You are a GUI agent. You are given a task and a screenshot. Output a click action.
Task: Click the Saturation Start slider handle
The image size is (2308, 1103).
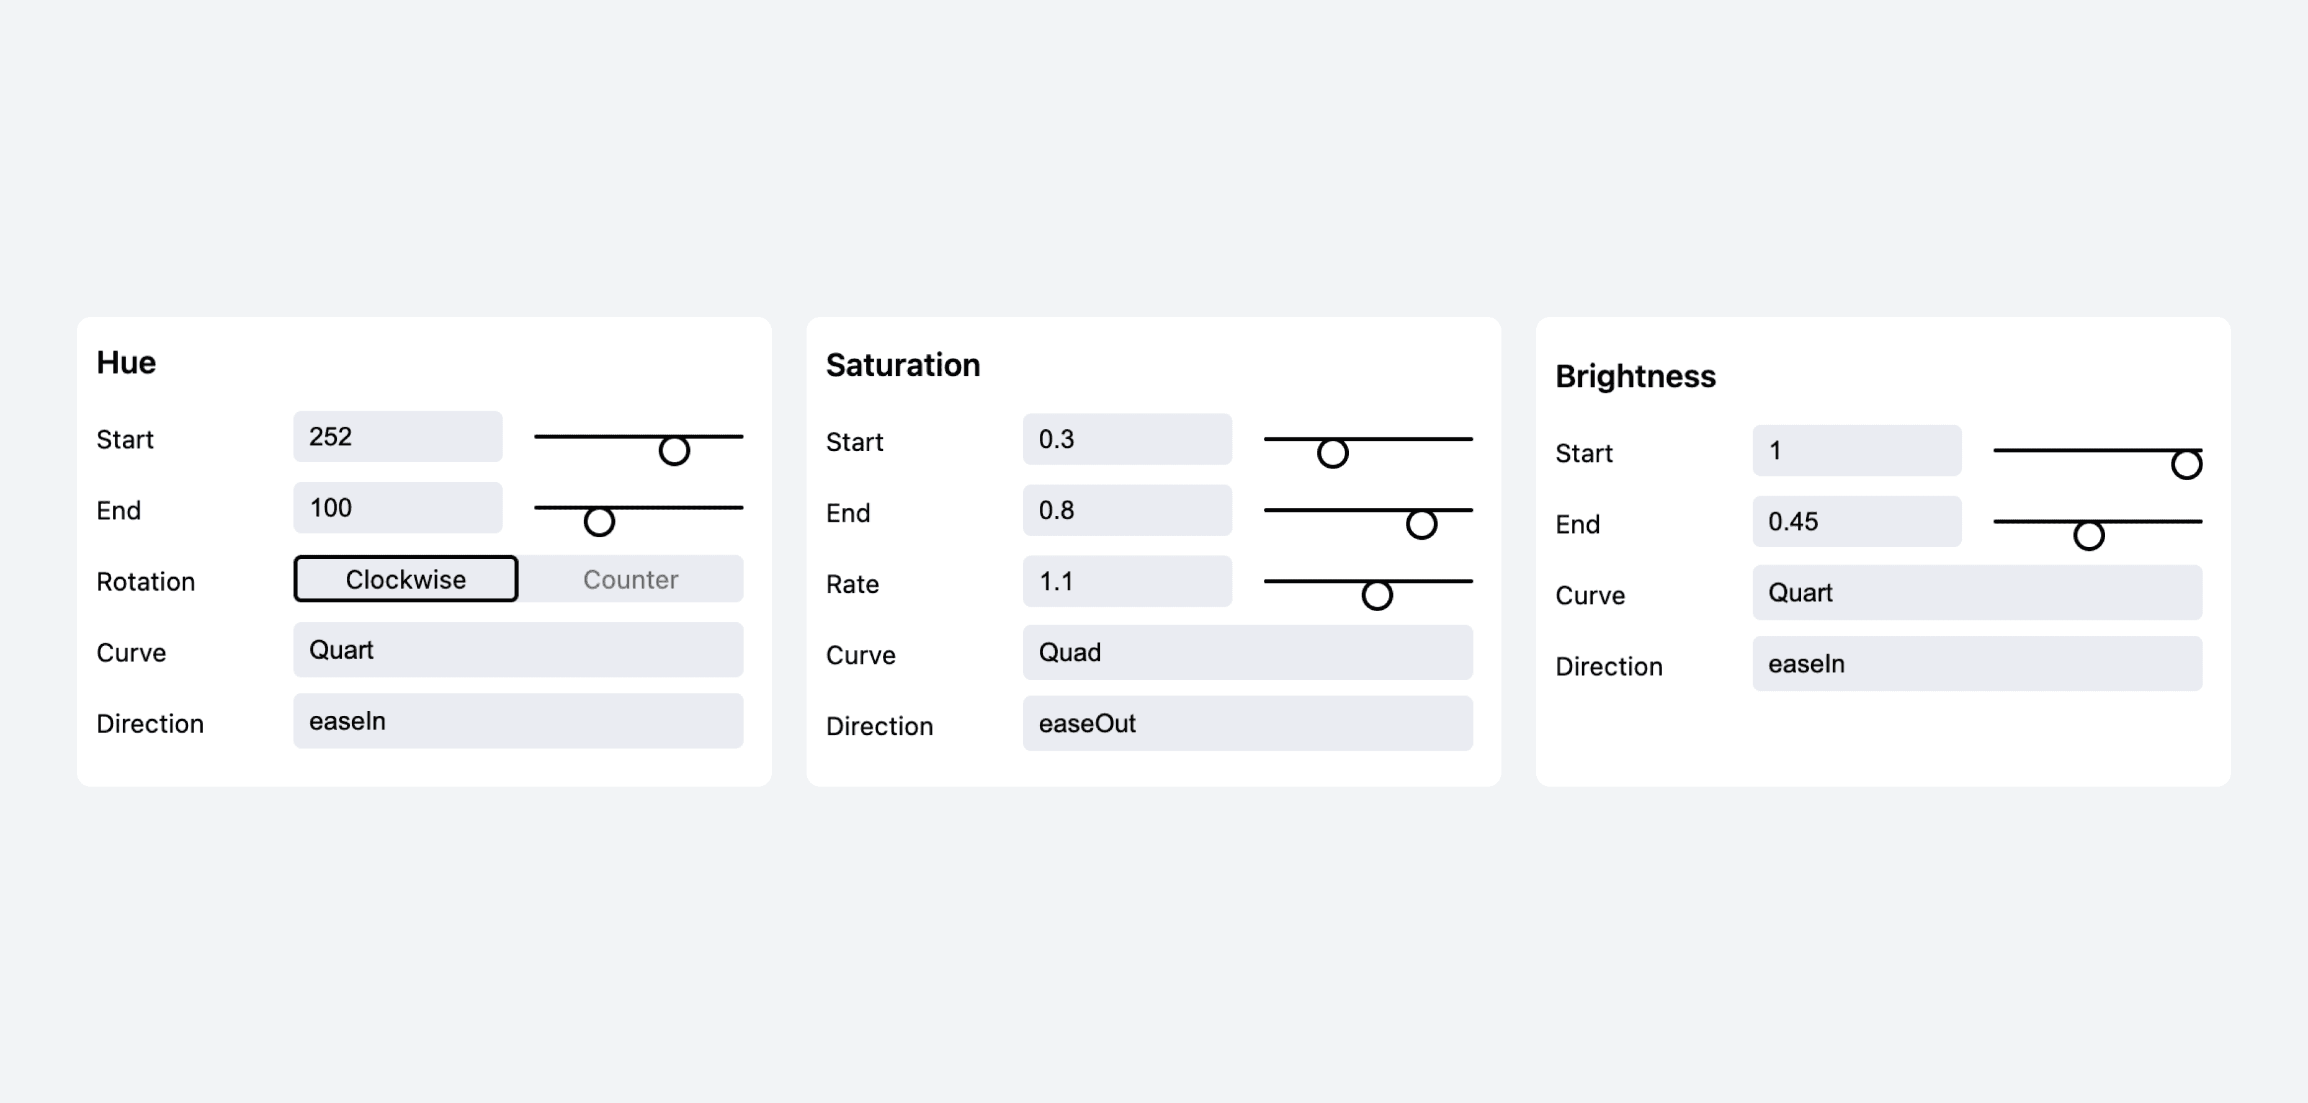[x=1332, y=452]
